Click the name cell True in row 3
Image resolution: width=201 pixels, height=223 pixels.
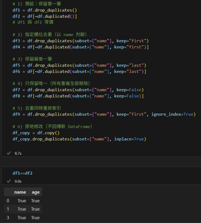pos(22,218)
